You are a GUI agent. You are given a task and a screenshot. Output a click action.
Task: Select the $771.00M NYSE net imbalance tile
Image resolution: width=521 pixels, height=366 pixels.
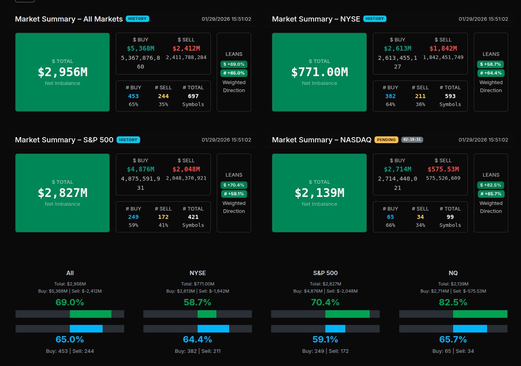point(319,72)
